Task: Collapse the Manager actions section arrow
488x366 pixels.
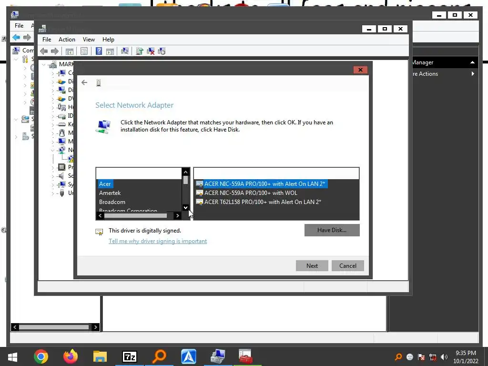Action: click(472, 62)
